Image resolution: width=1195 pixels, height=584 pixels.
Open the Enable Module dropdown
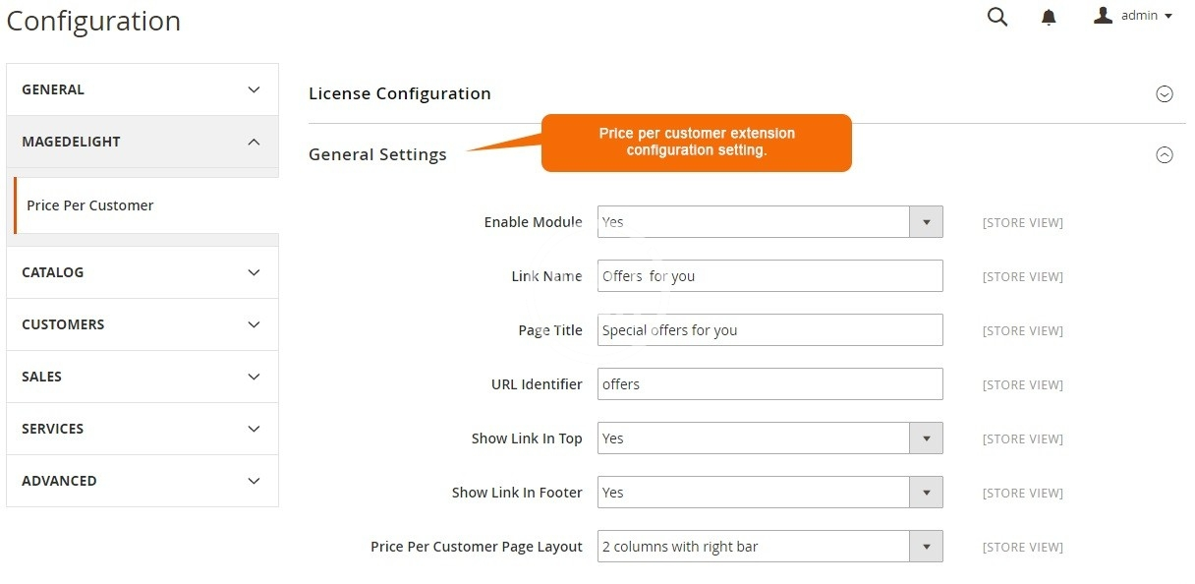[769, 222]
